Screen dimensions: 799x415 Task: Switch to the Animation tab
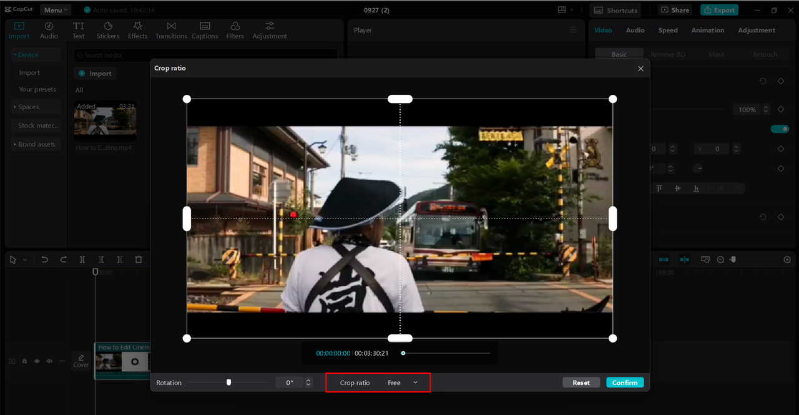pos(708,30)
